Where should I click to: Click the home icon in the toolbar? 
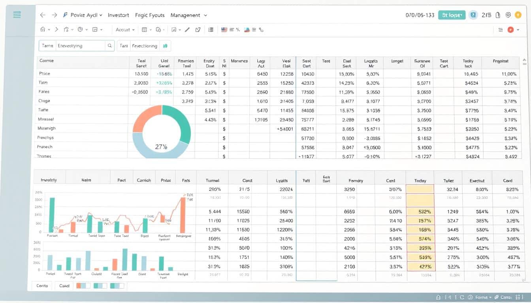pyautogui.click(x=43, y=30)
